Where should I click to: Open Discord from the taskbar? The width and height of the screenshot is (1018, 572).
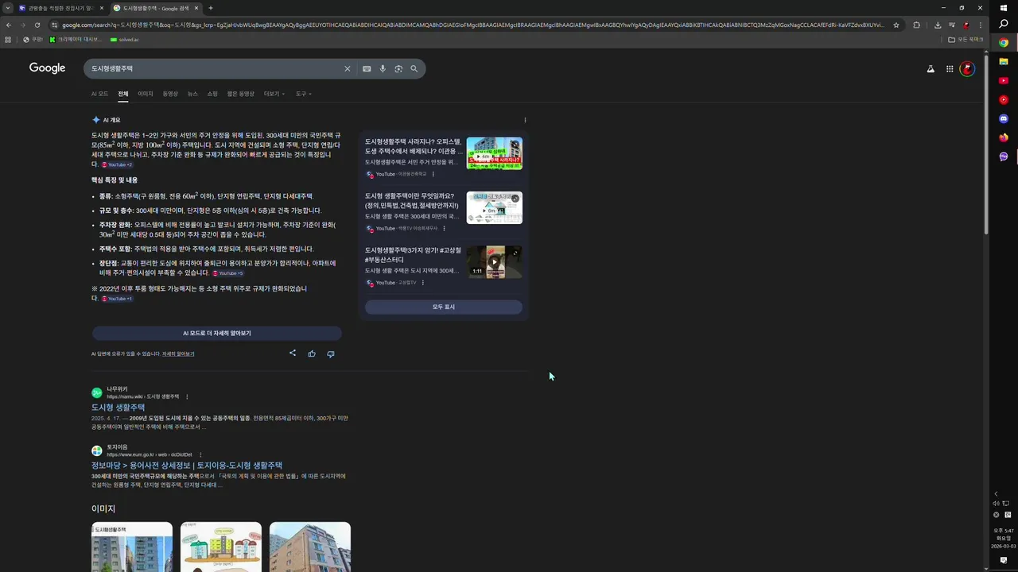pyautogui.click(x=1004, y=118)
